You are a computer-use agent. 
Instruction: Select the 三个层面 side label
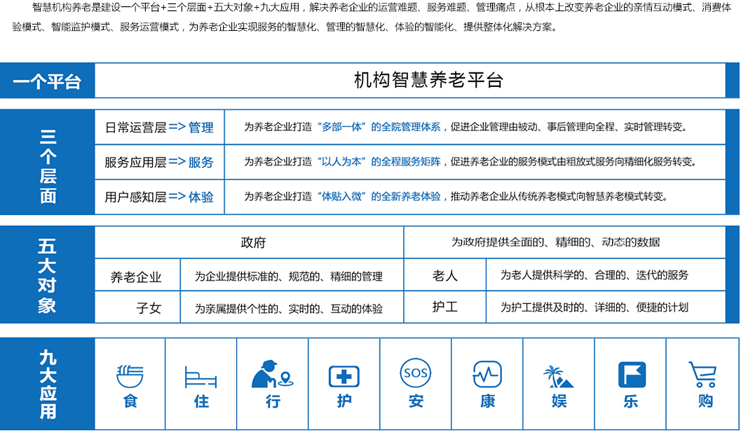point(48,162)
